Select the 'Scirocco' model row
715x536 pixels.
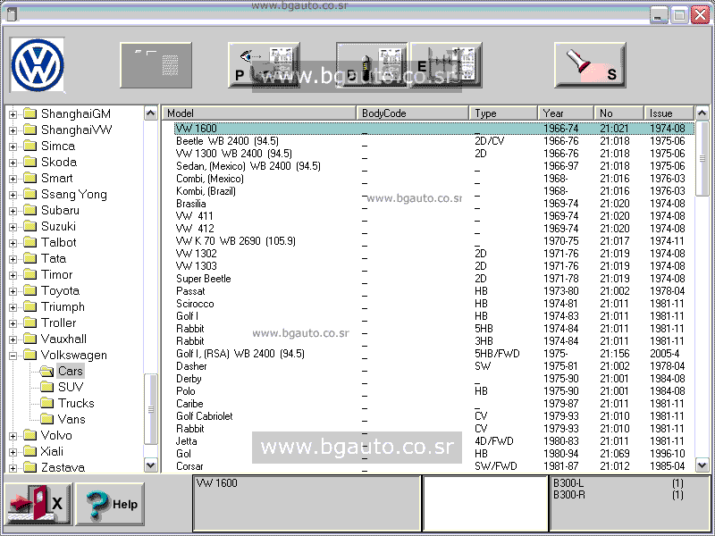(434, 304)
